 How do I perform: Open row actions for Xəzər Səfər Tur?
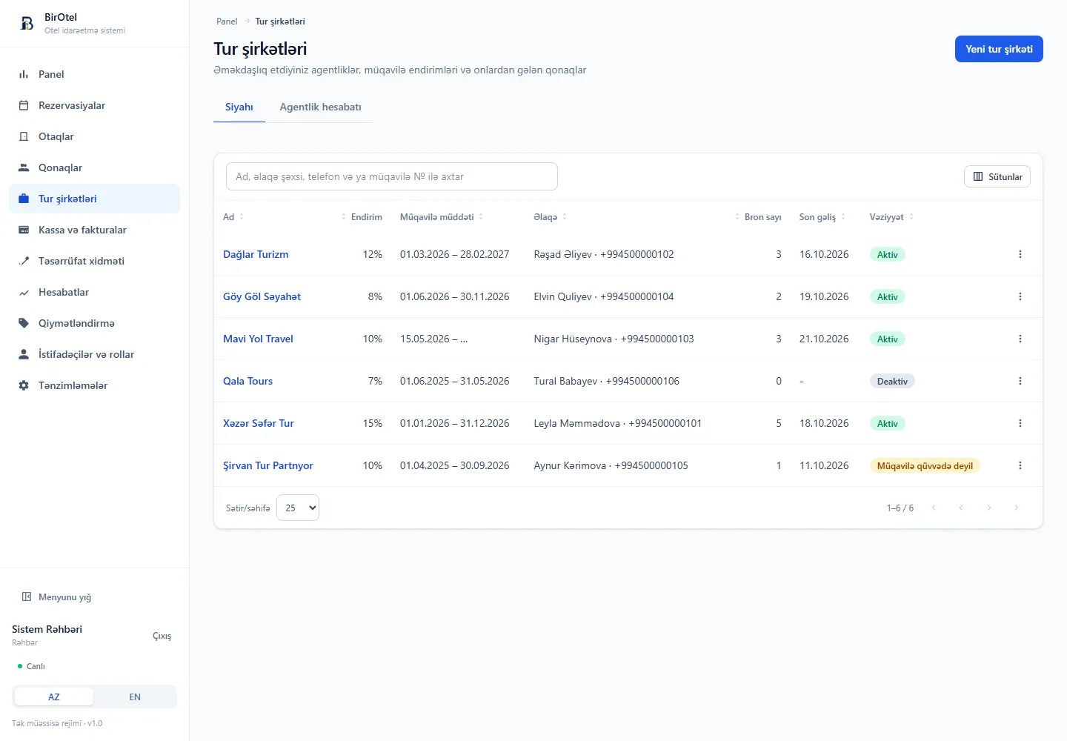tap(1020, 423)
